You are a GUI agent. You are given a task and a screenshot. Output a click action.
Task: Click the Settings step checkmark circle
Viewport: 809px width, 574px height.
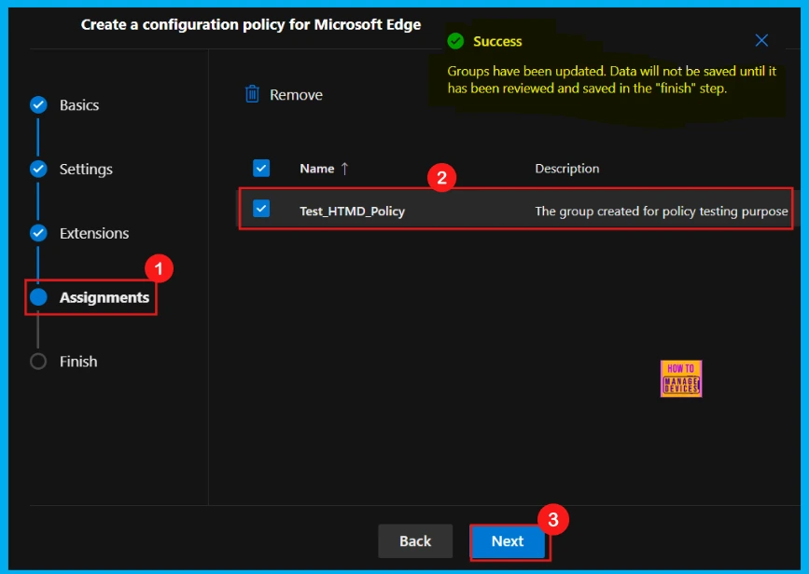point(38,169)
